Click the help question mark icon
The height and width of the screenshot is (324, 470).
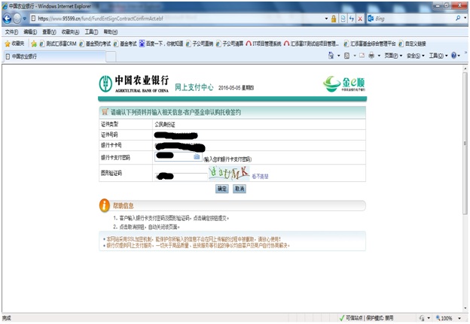click(x=455, y=56)
